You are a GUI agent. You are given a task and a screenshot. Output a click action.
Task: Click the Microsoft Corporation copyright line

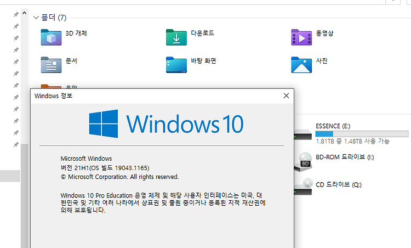[x=120, y=177]
